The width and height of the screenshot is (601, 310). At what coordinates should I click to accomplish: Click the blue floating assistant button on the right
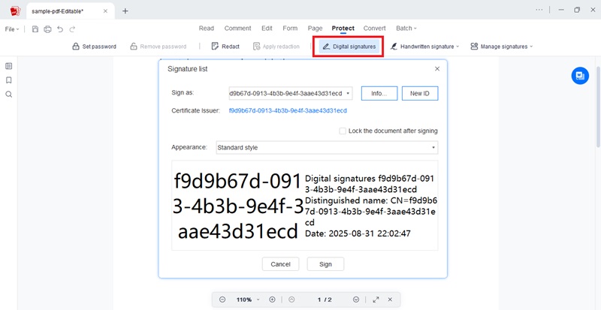(580, 76)
